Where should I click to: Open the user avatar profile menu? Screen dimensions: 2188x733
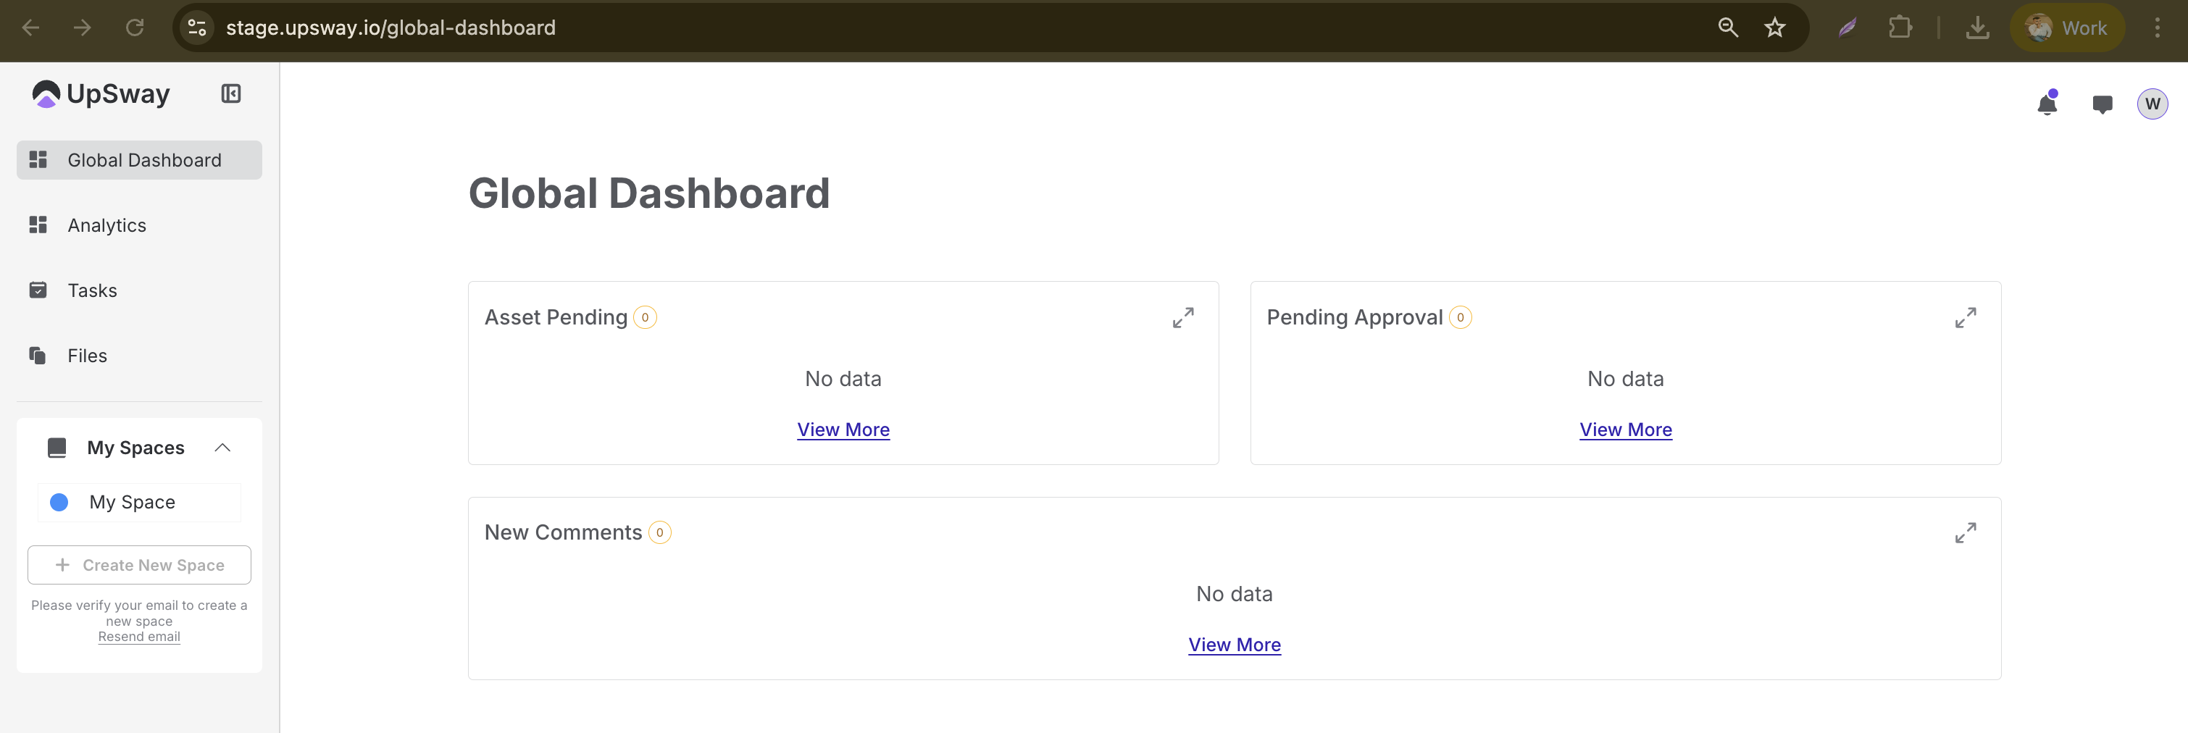2152,104
